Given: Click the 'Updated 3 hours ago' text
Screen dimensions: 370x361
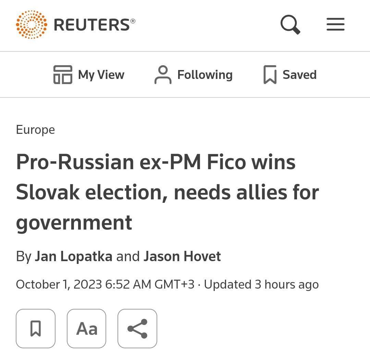Looking at the screenshot, I should pos(261,284).
